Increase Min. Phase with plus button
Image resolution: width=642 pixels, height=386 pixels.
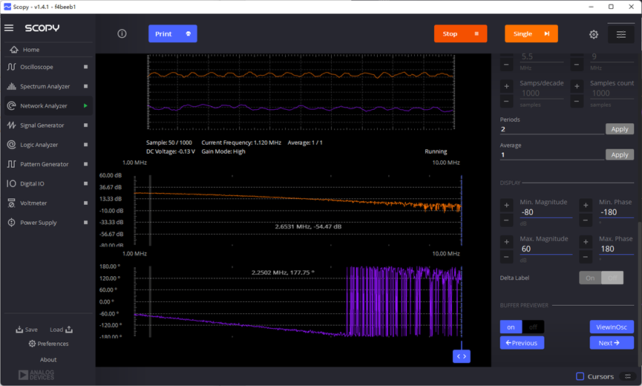586,205
